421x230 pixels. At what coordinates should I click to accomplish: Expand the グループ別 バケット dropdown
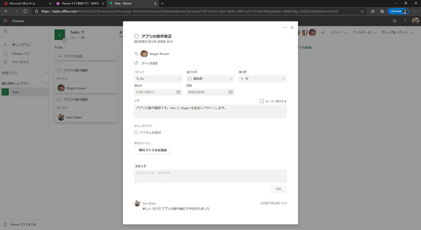[397, 32]
